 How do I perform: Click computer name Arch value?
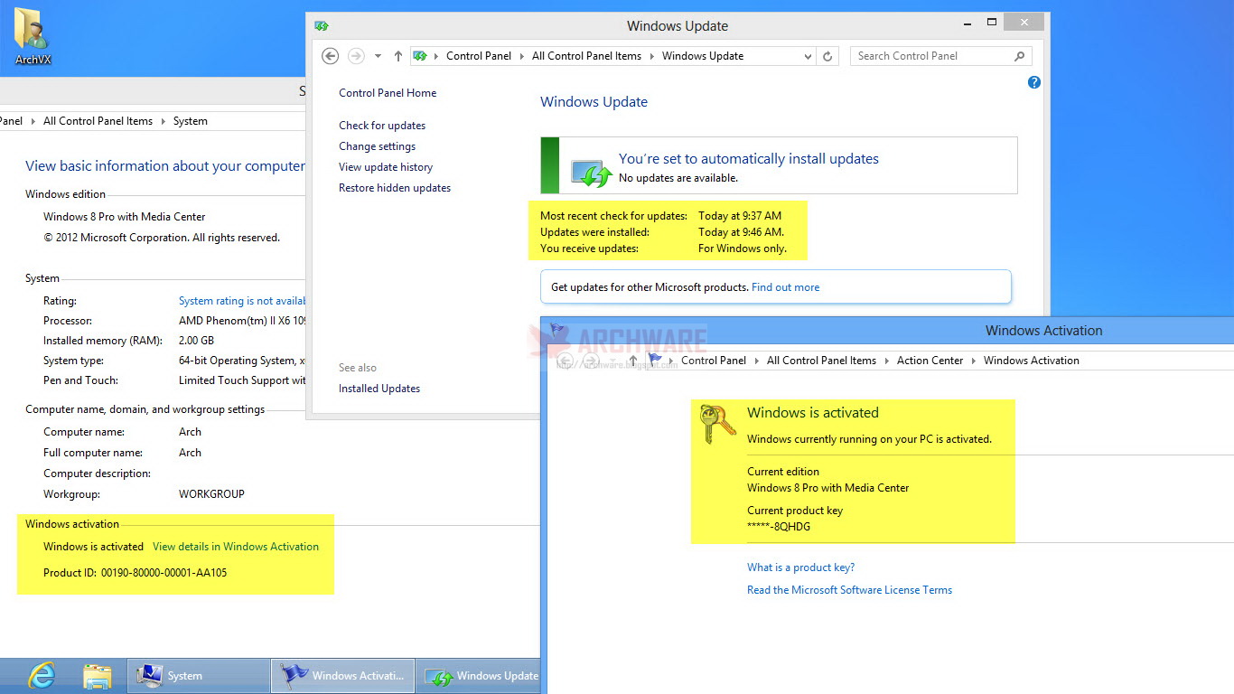click(190, 432)
